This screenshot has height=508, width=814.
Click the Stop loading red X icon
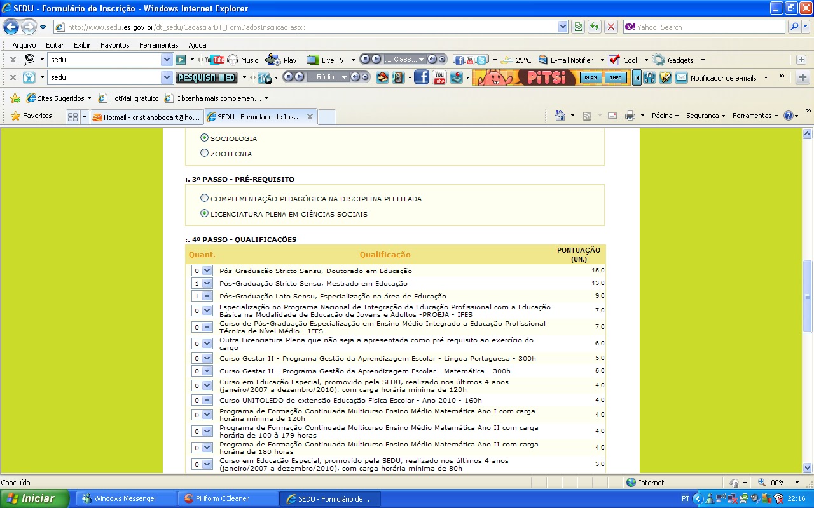point(611,27)
